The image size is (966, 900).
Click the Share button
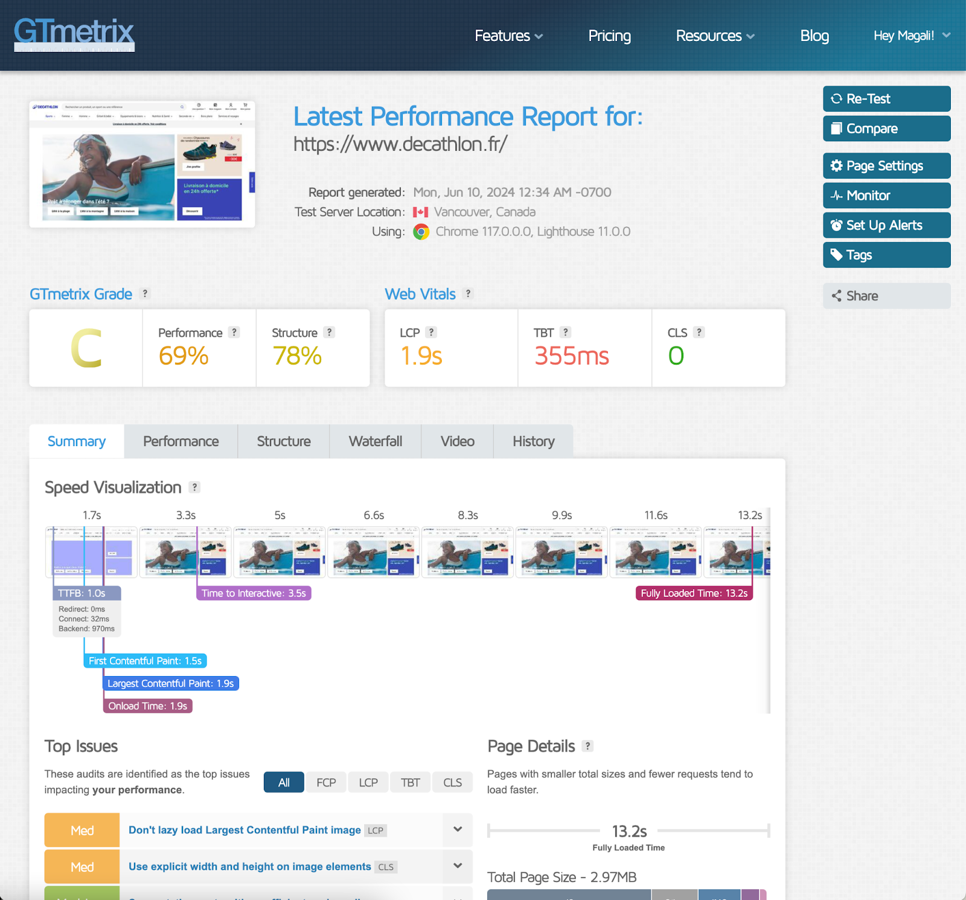click(x=886, y=296)
